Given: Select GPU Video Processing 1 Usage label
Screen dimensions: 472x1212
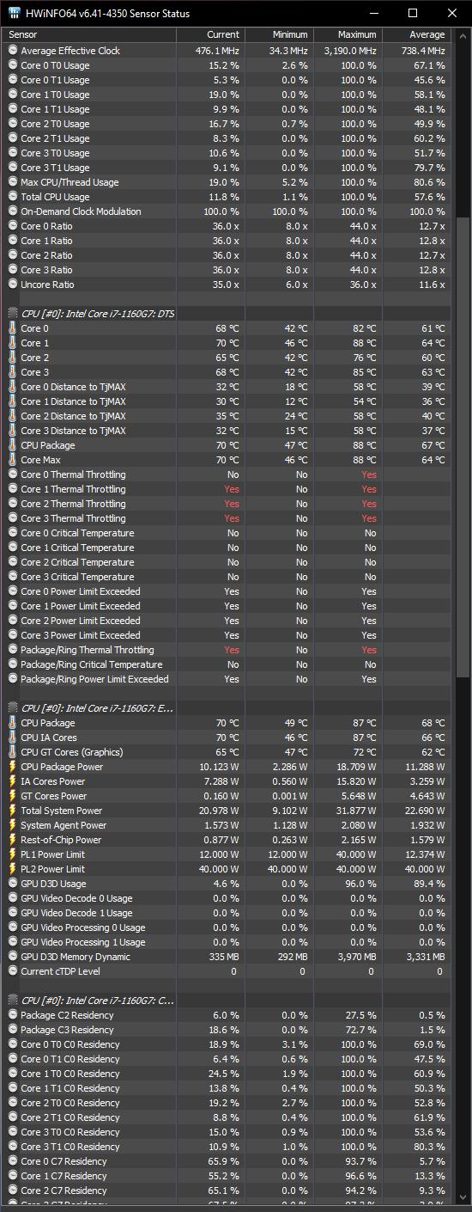Looking at the screenshot, I should pos(83,942).
